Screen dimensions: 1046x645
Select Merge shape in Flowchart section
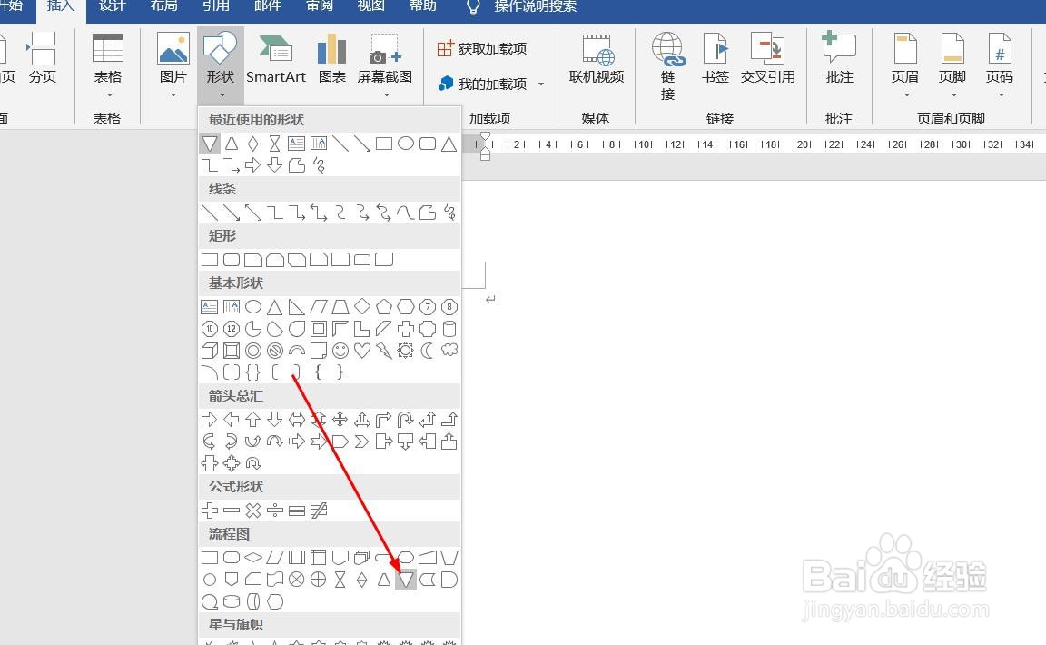tap(406, 580)
